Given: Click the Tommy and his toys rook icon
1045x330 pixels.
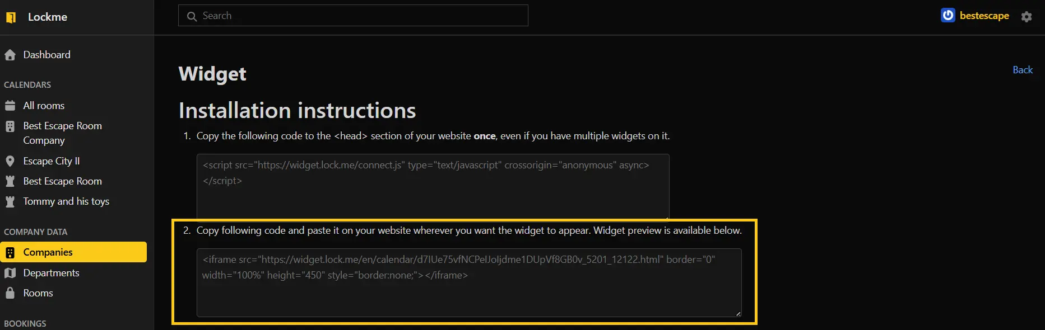Looking at the screenshot, I should 10,201.
